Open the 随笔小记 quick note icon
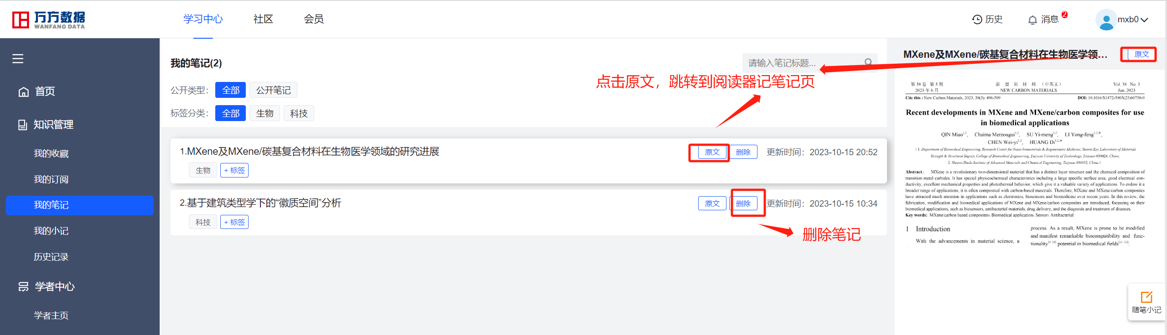1167x335 pixels. (1146, 297)
